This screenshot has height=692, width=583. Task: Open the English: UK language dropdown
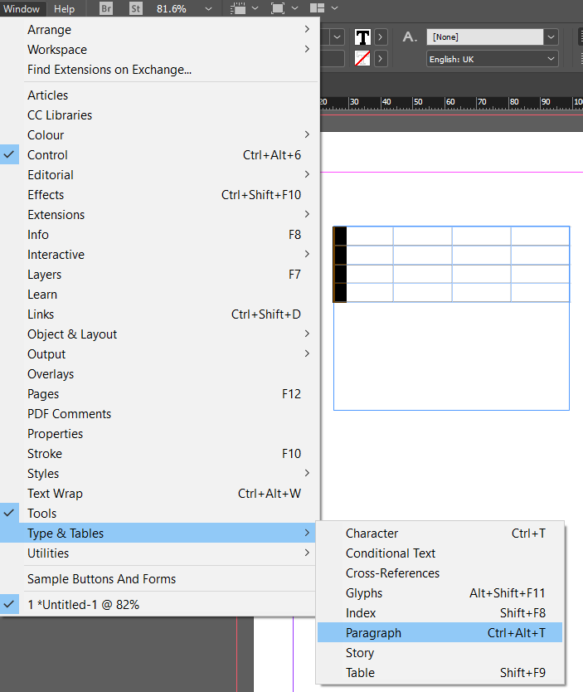492,58
